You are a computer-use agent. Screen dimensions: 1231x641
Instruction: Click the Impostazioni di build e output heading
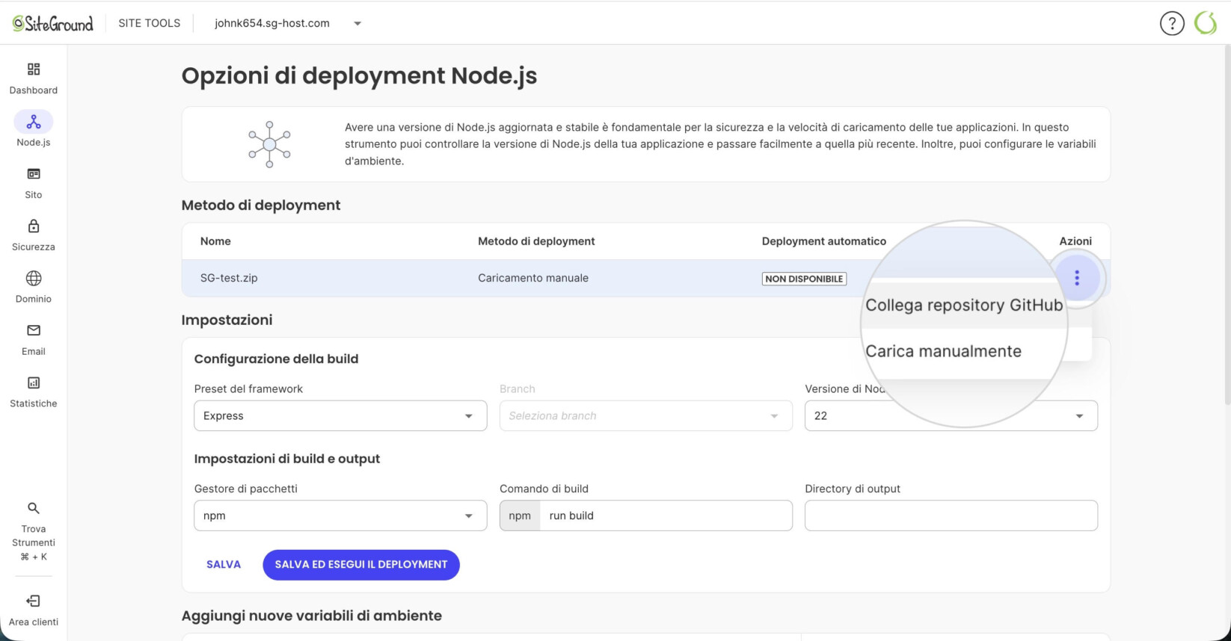[x=287, y=459]
